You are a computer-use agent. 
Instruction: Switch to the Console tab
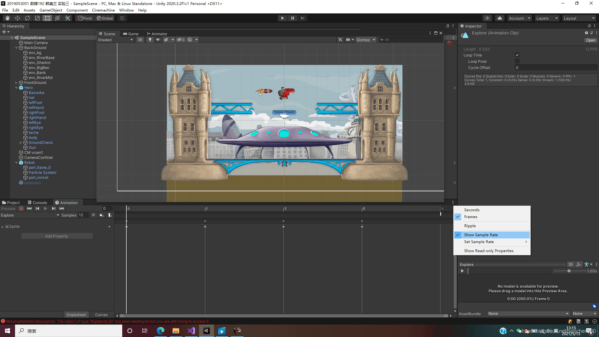point(37,203)
